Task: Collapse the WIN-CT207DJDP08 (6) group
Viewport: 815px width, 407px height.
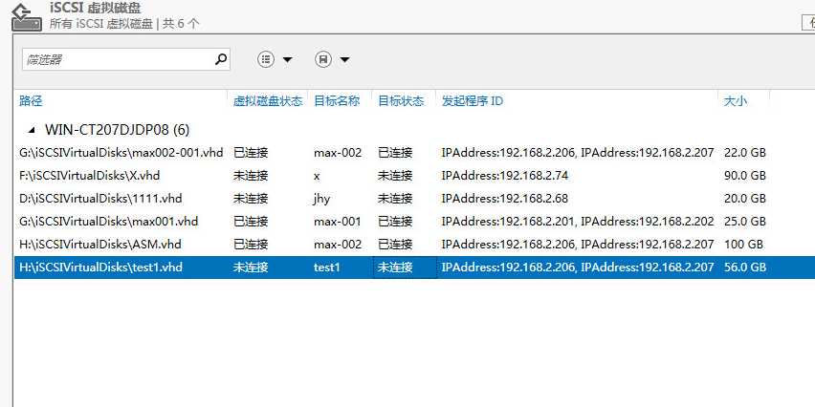Action: (x=33, y=130)
